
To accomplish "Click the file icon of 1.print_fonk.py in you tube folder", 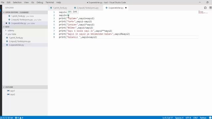I will coord(7,38).
